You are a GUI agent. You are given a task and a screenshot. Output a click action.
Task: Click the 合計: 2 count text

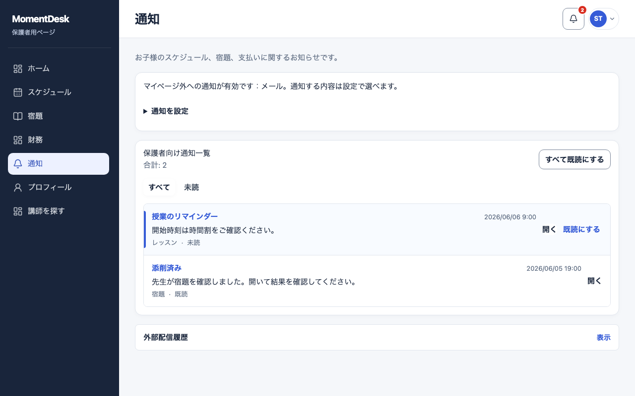point(155,165)
